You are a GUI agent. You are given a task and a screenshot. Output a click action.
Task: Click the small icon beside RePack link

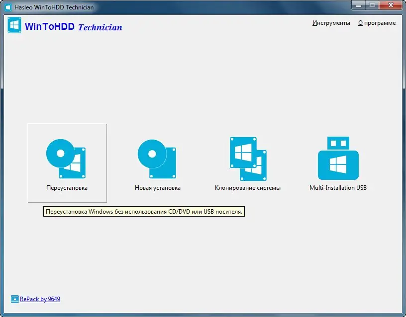[x=15, y=299]
